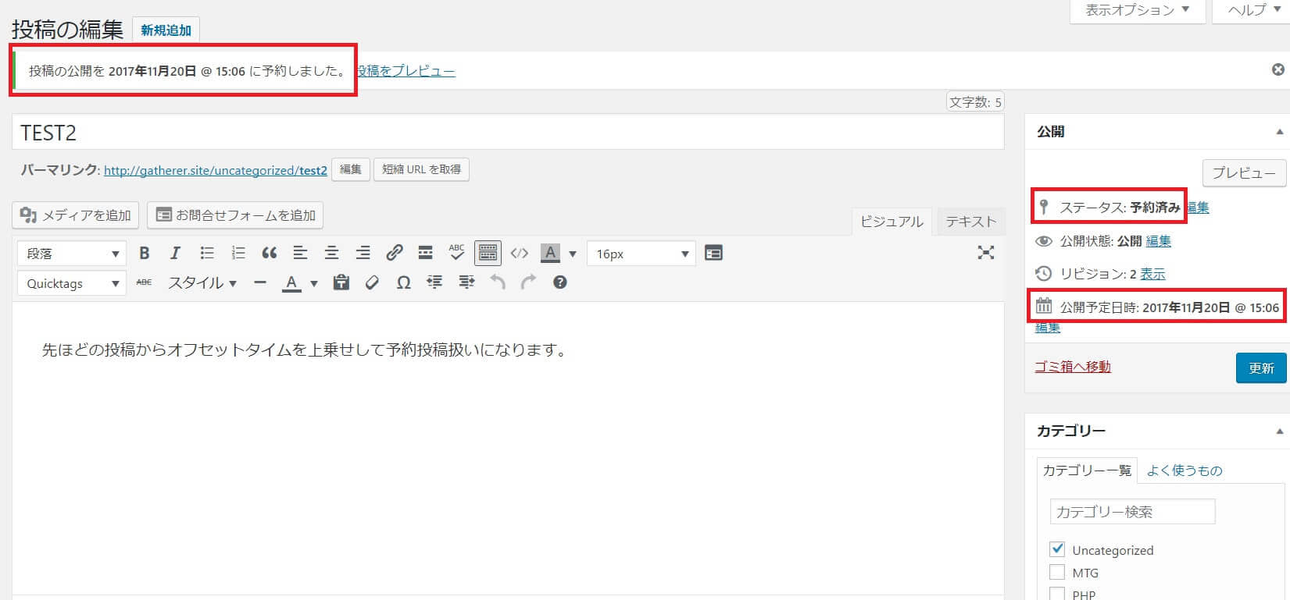
Task: Apply blockquote formatting
Action: (270, 253)
